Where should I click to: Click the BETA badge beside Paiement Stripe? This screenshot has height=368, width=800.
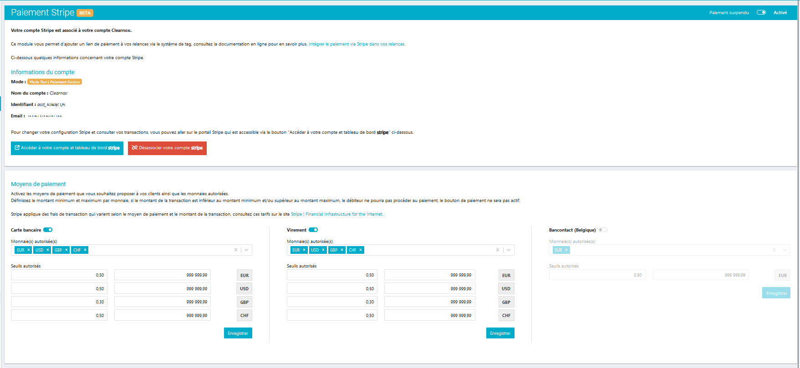pyautogui.click(x=85, y=13)
